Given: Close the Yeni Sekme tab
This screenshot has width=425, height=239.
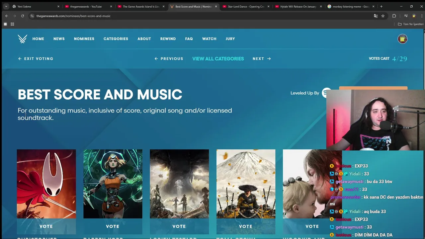Looking at the screenshot, I should (x=58, y=6).
